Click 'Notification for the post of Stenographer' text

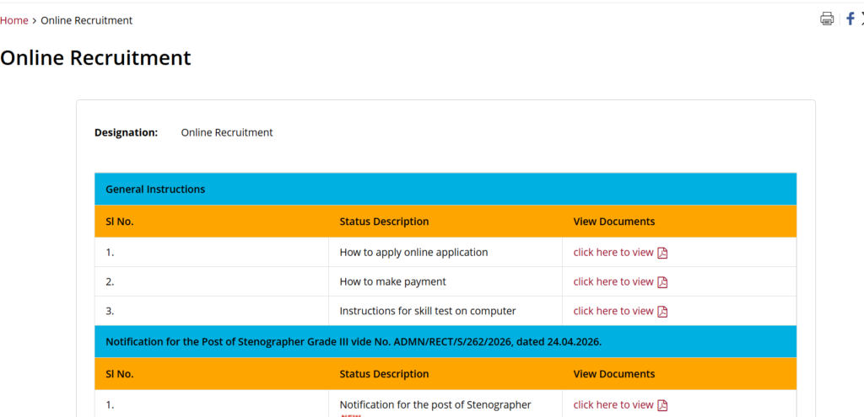[435, 404]
